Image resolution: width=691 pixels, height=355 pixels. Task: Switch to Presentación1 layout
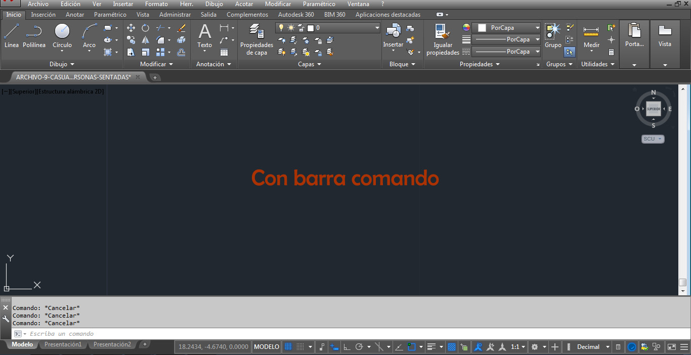(x=63, y=343)
